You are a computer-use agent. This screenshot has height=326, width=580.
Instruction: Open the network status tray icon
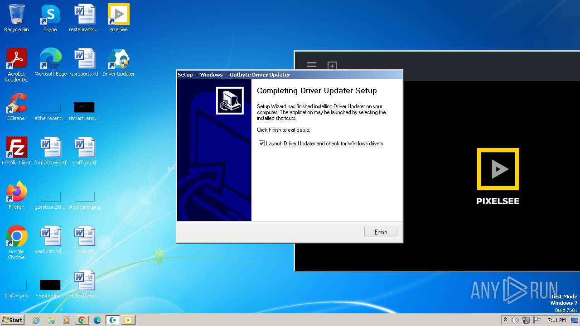526,320
